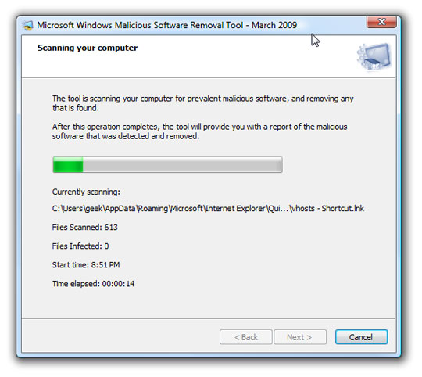
Task: Click the window title text 'March 2009'
Action: point(274,25)
